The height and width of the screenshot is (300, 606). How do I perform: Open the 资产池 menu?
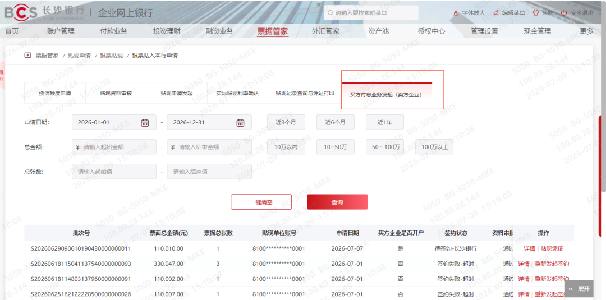pyautogui.click(x=378, y=31)
